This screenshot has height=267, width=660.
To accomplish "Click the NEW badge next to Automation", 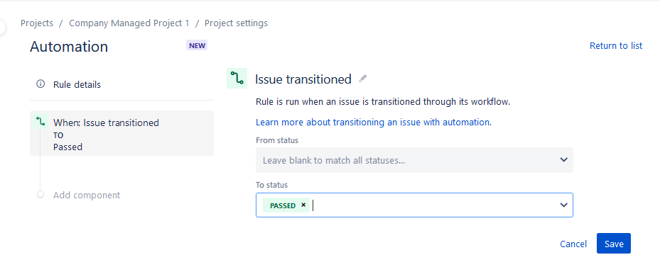I will coord(197,45).
